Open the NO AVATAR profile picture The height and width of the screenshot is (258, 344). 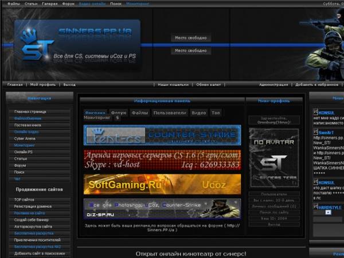pos(274,158)
